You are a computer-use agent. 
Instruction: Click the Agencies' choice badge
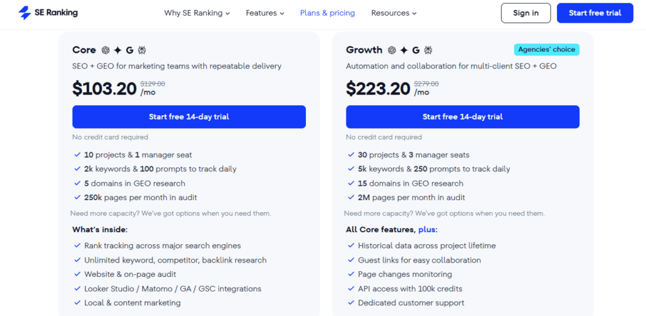(x=547, y=50)
